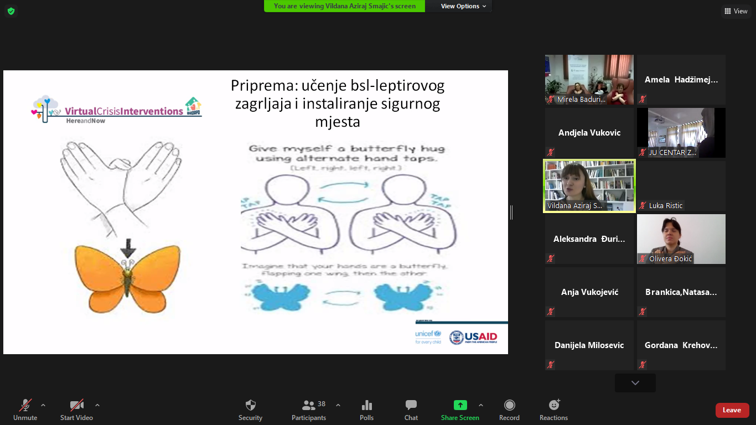Expand audio options arrow beside Unmute
756x425 pixels.
(x=43, y=405)
